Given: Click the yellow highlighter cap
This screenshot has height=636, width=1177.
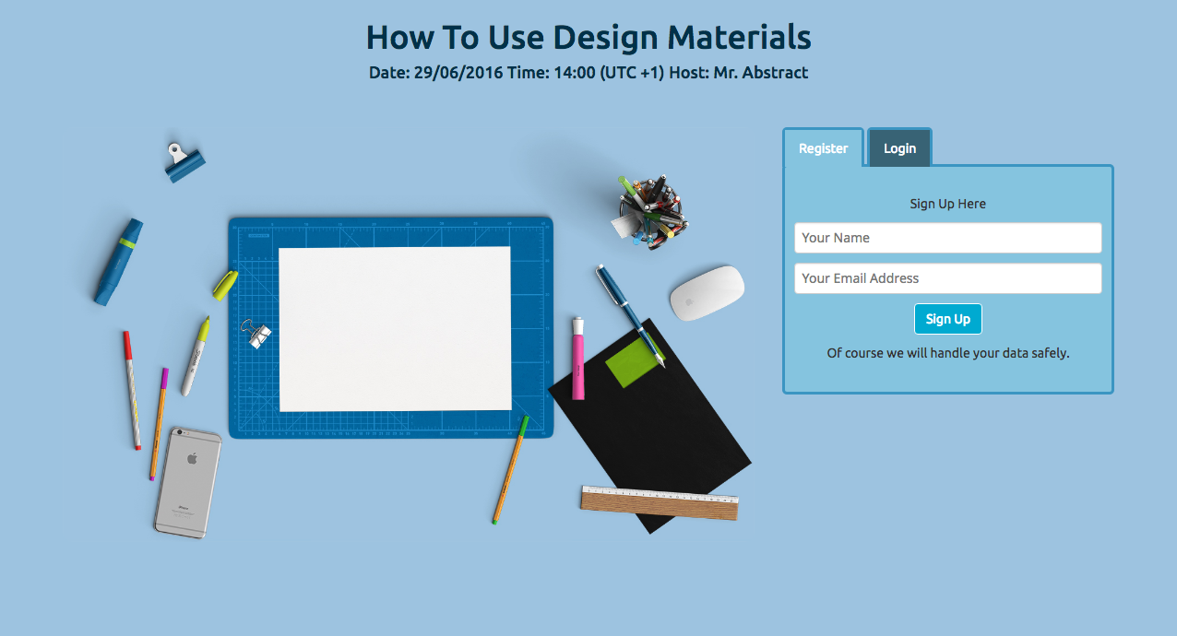Looking at the screenshot, I should tap(225, 285).
